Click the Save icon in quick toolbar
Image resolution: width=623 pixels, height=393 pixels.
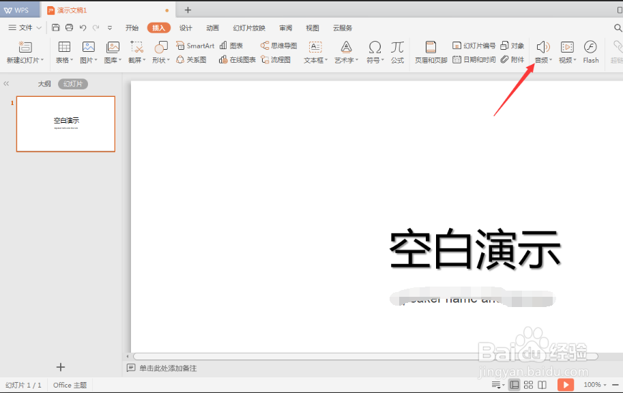[56, 27]
